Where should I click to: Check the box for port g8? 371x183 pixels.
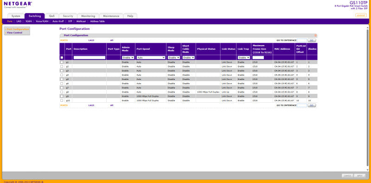click(62, 92)
